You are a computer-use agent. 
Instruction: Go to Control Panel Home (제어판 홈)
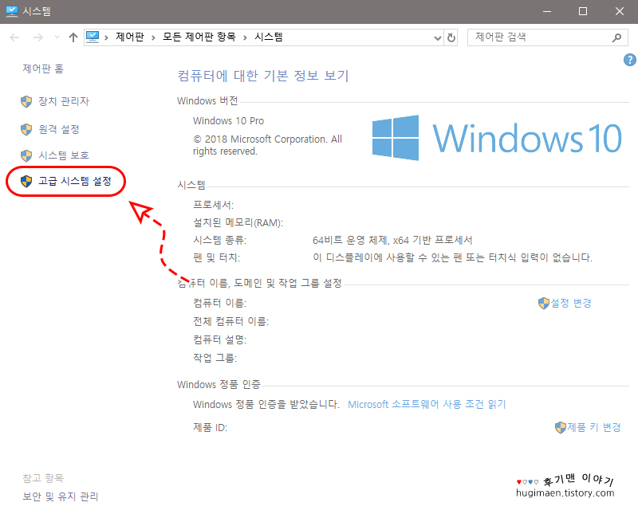pos(43,69)
